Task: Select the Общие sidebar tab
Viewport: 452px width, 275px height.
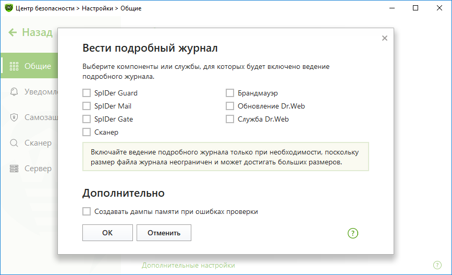Action: pyautogui.click(x=29, y=66)
